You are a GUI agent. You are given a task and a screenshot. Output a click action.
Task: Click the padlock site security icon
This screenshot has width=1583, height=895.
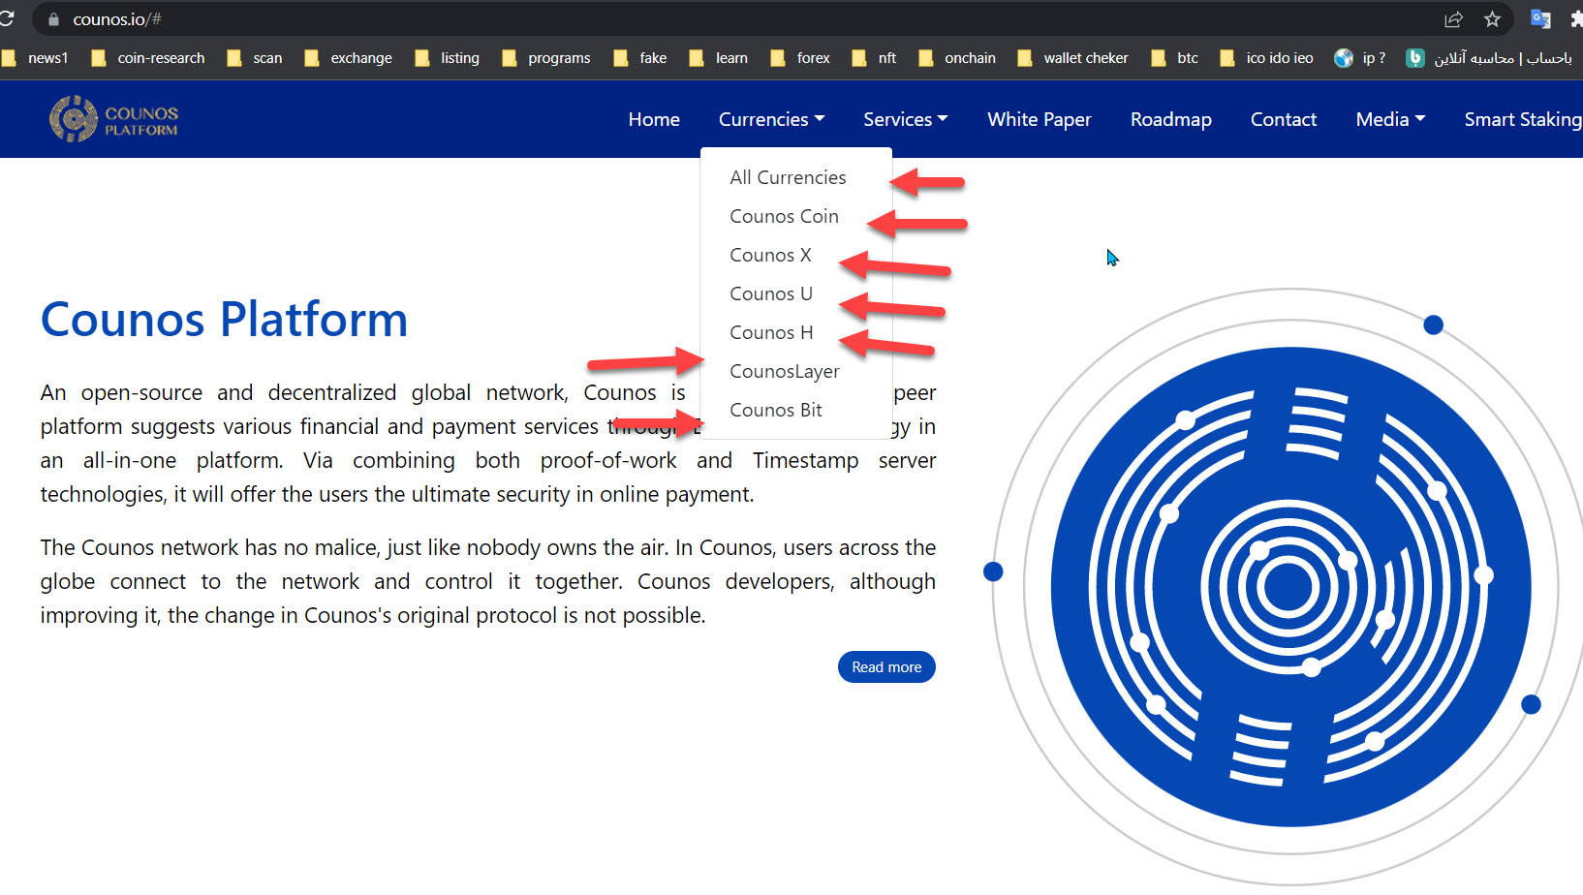[53, 19]
